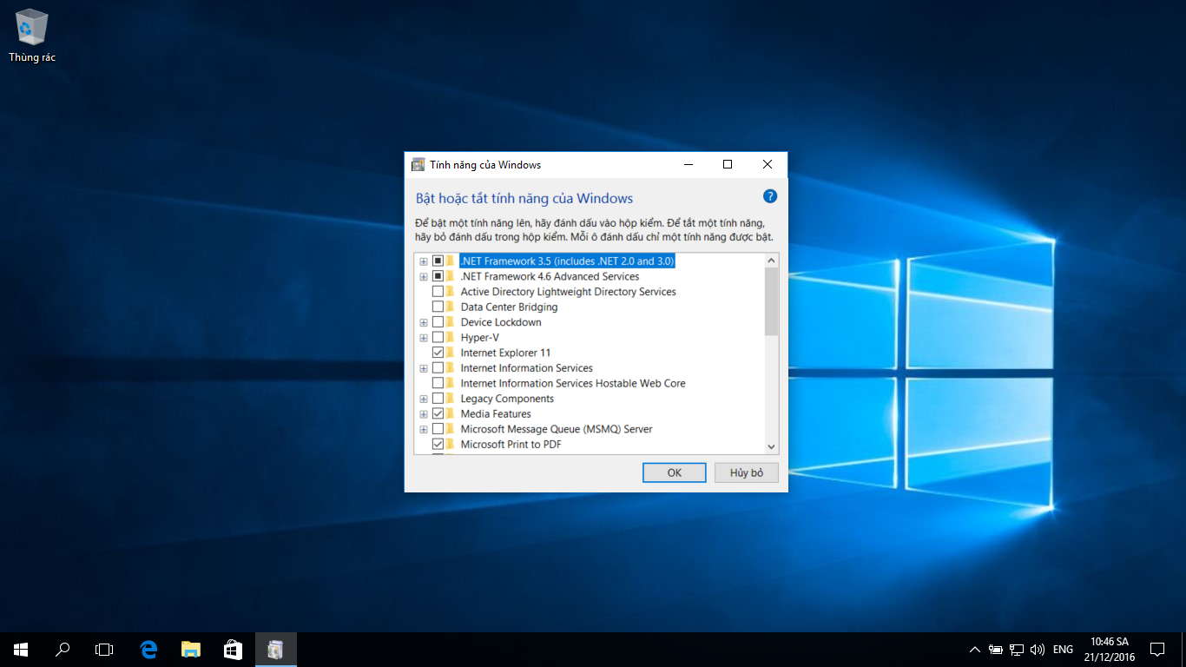Expand .NET Framework 4.6 Advanced Services node

(424, 276)
